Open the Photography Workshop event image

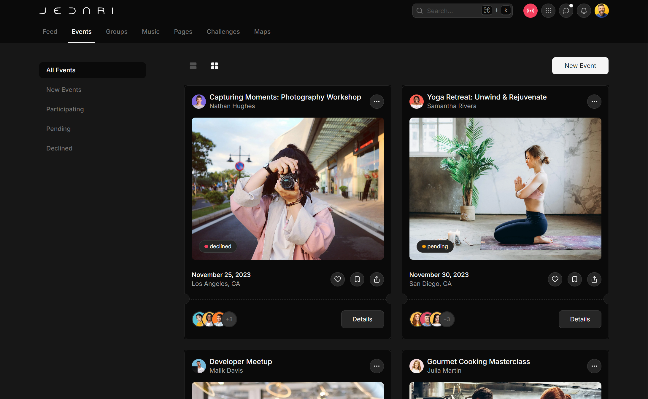(288, 189)
